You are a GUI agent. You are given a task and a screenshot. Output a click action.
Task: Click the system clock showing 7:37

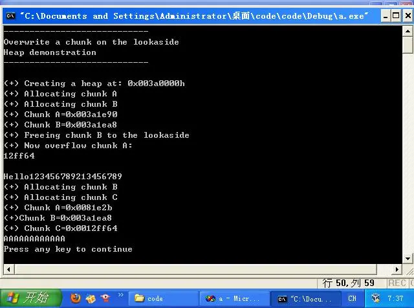(x=395, y=298)
